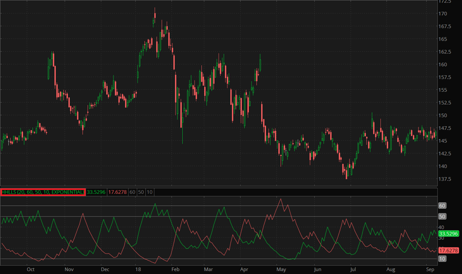Click the Sep label on the time axis
462x274 pixels.
[430, 269]
